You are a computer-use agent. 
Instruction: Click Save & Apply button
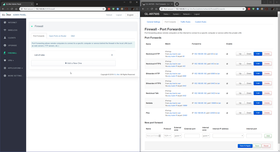[x=245, y=146]
